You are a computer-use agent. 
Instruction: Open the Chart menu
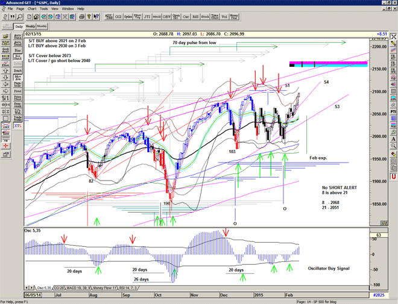click(31, 9)
